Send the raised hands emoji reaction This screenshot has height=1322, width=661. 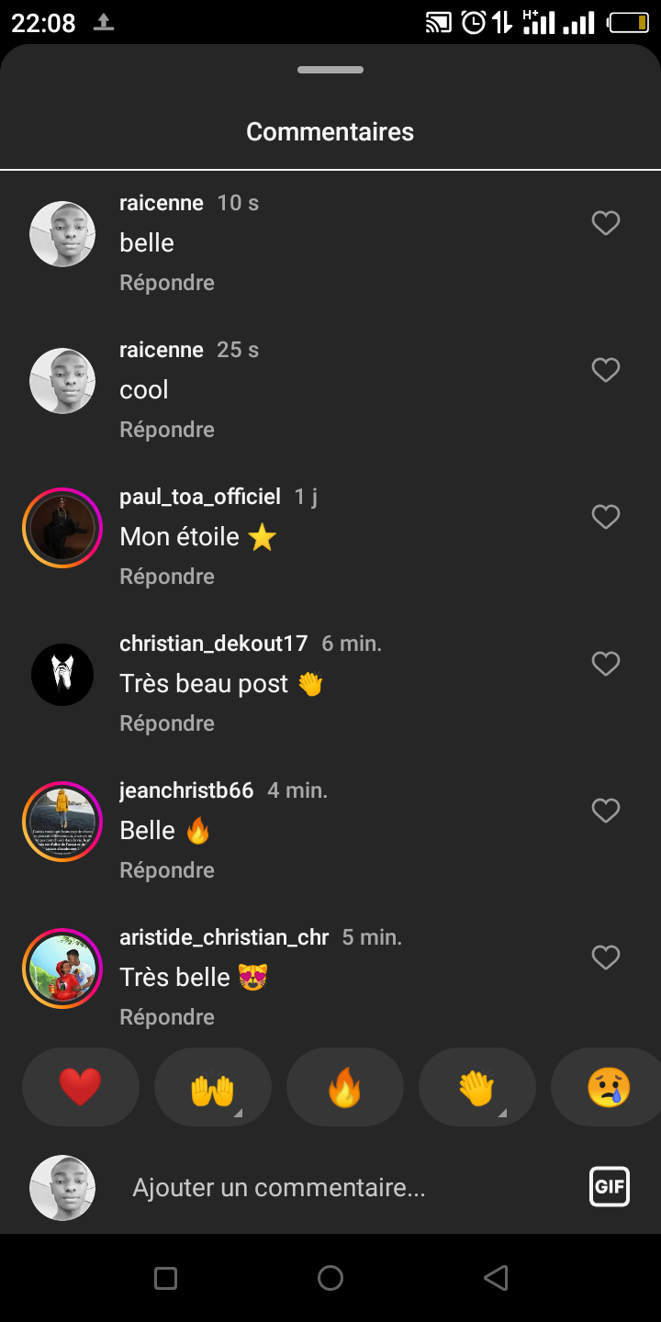pos(213,1088)
